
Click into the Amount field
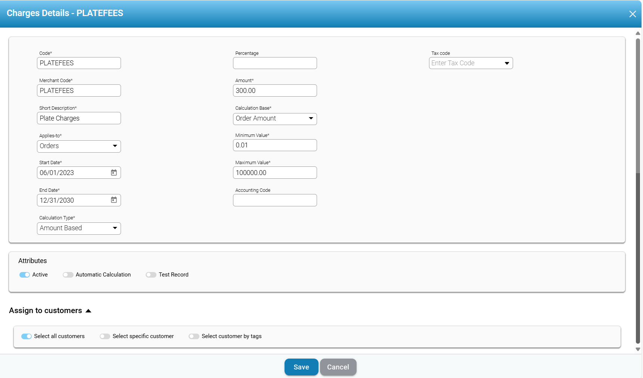[275, 91]
